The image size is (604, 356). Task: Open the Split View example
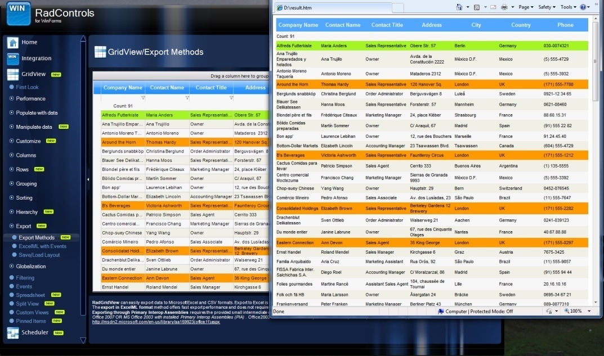coord(28,304)
